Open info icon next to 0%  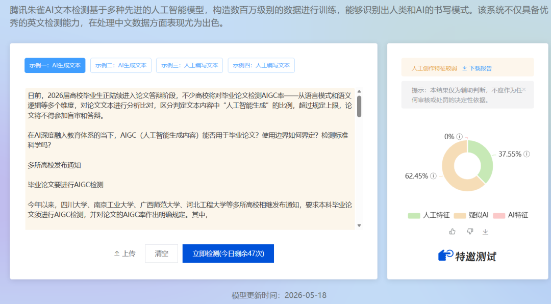click(459, 136)
